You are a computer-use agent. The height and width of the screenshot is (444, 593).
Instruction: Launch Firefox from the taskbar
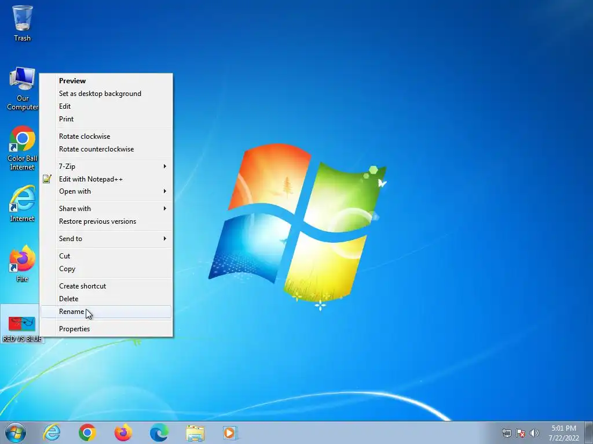point(123,432)
